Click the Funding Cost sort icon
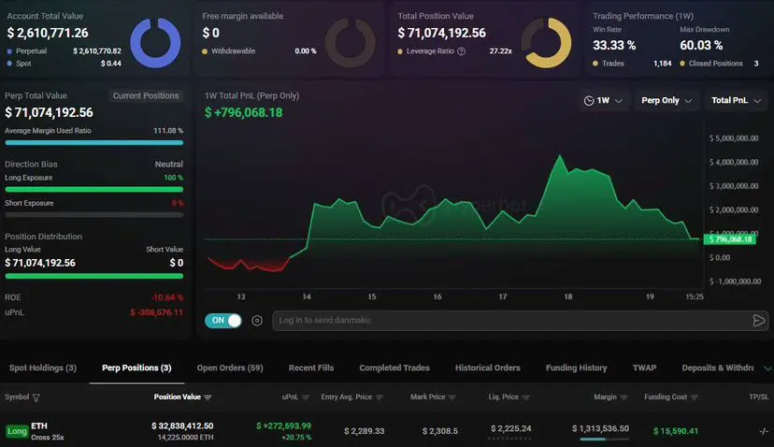Screen dimensions: 774x447 (694, 397)
